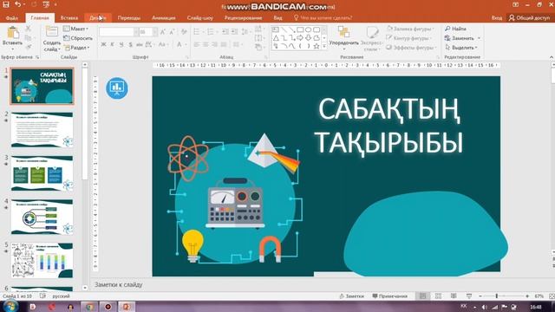
Task: Click the Reset (Сбросить) slide button
Action: (77, 38)
